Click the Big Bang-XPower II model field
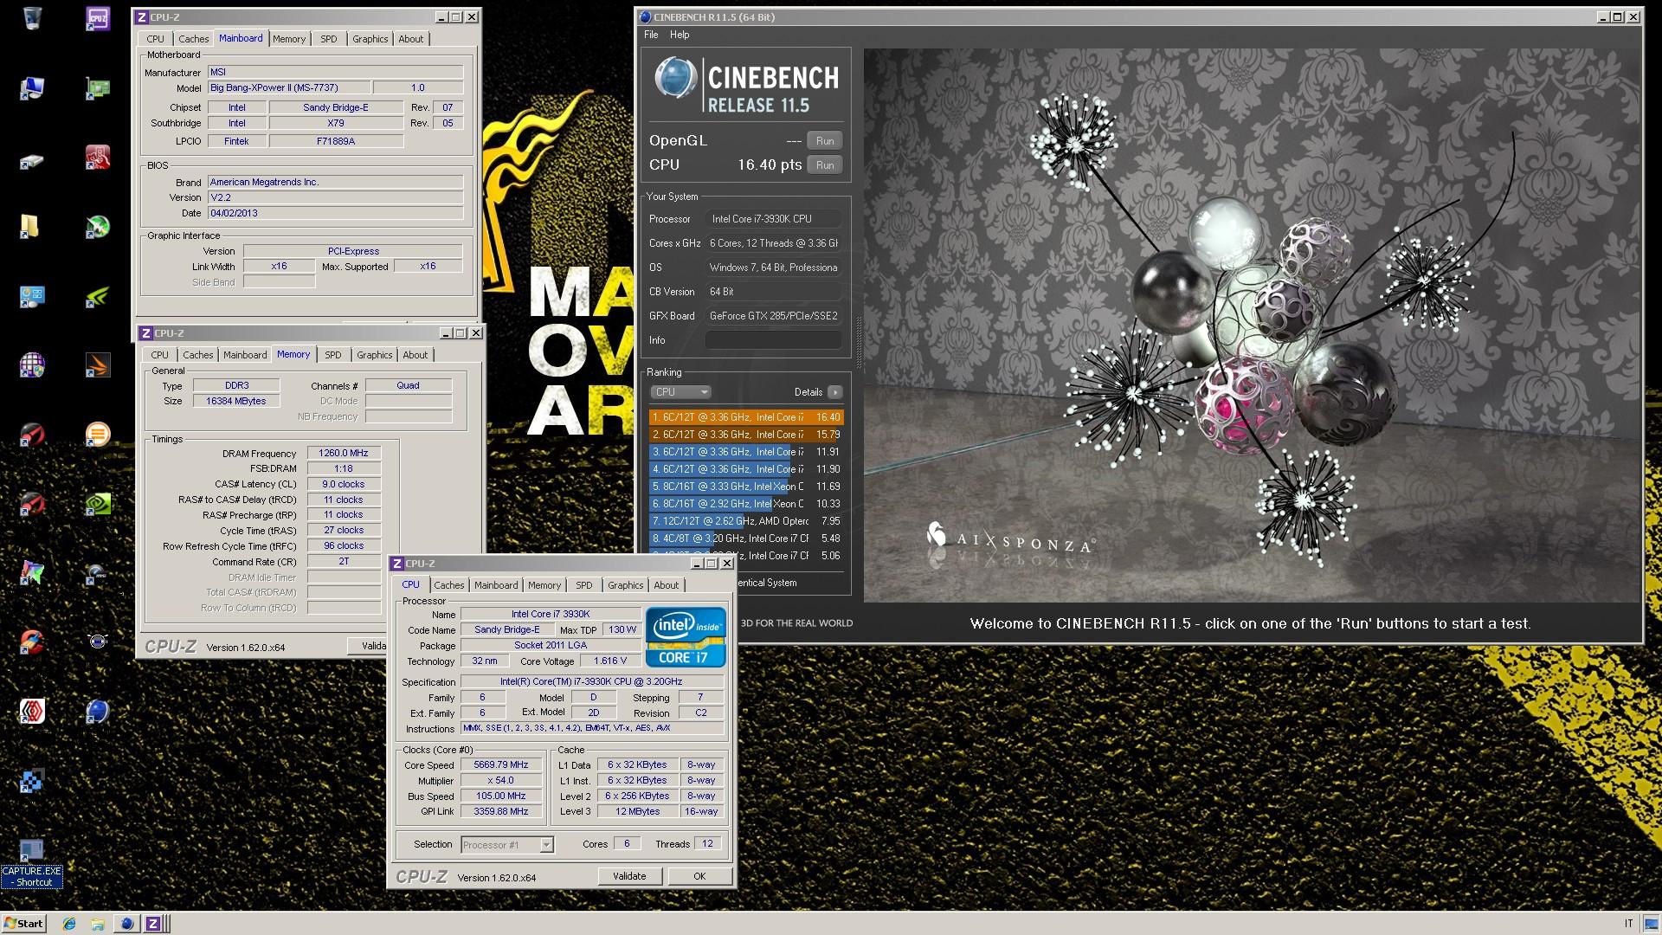 289,87
